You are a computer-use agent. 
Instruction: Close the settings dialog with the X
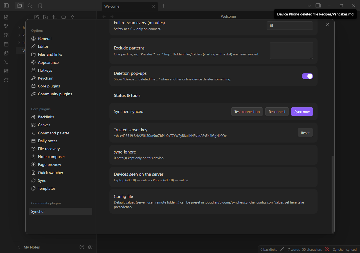pyautogui.click(x=327, y=25)
